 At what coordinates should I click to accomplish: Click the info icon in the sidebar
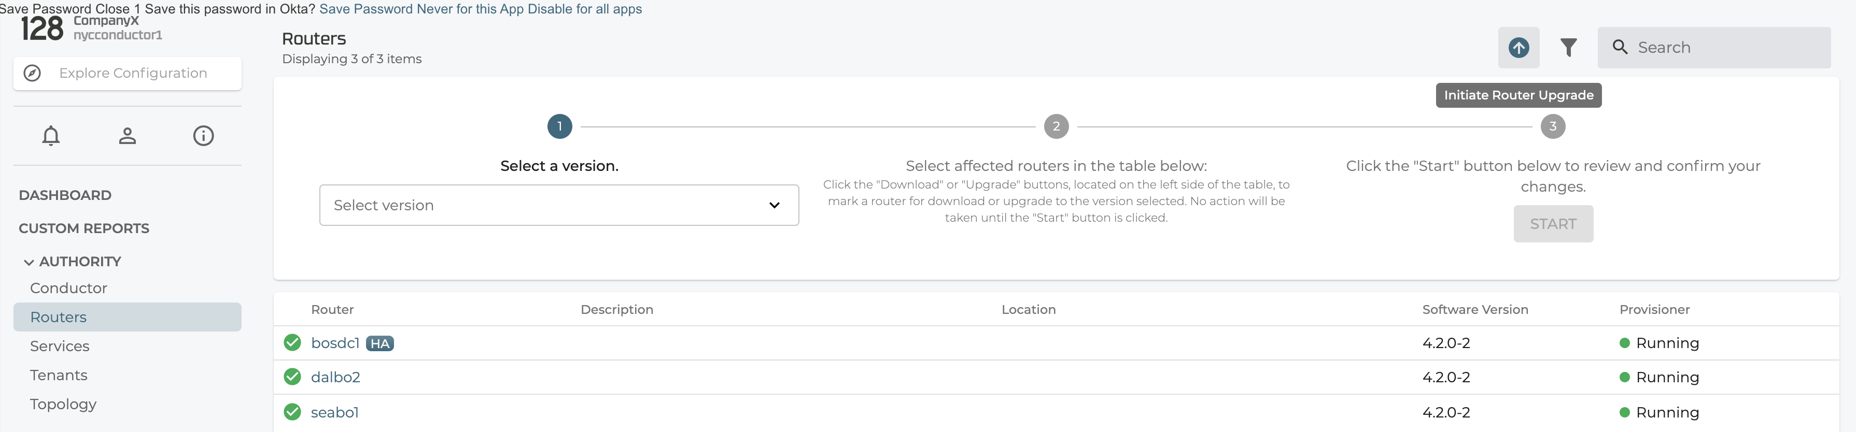[203, 135]
